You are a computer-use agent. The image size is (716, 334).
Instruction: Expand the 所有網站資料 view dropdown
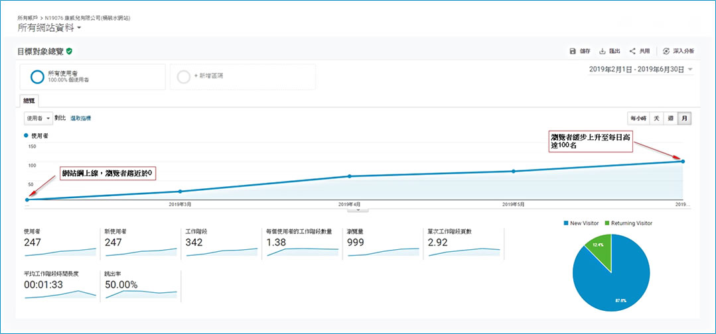coord(80,28)
